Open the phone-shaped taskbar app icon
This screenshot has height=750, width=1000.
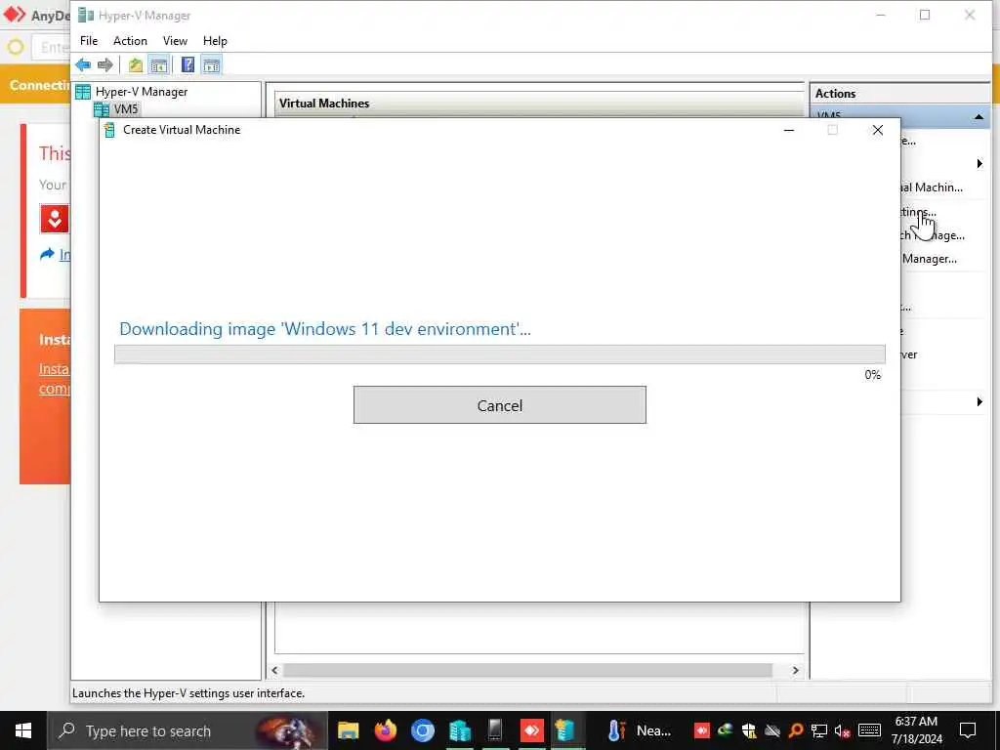[495, 730]
